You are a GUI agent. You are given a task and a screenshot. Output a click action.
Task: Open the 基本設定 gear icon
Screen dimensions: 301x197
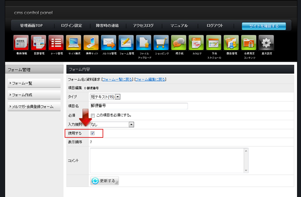266,43
